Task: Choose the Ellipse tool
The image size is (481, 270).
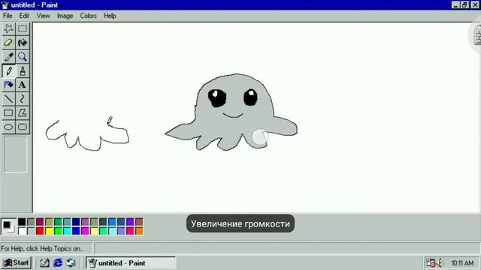Action: [x=8, y=127]
